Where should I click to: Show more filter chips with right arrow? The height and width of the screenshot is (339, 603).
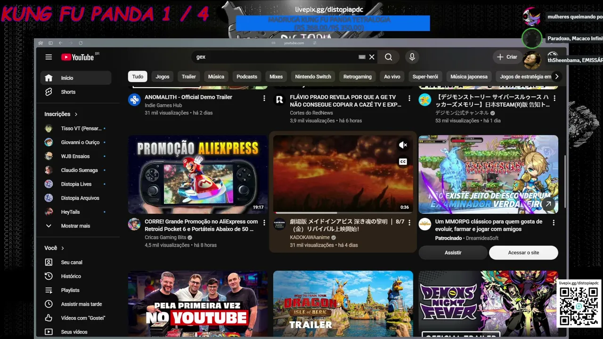coord(557,77)
